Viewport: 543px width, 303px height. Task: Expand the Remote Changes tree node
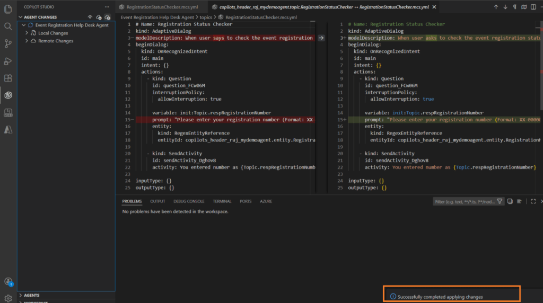(x=55, y=41)
